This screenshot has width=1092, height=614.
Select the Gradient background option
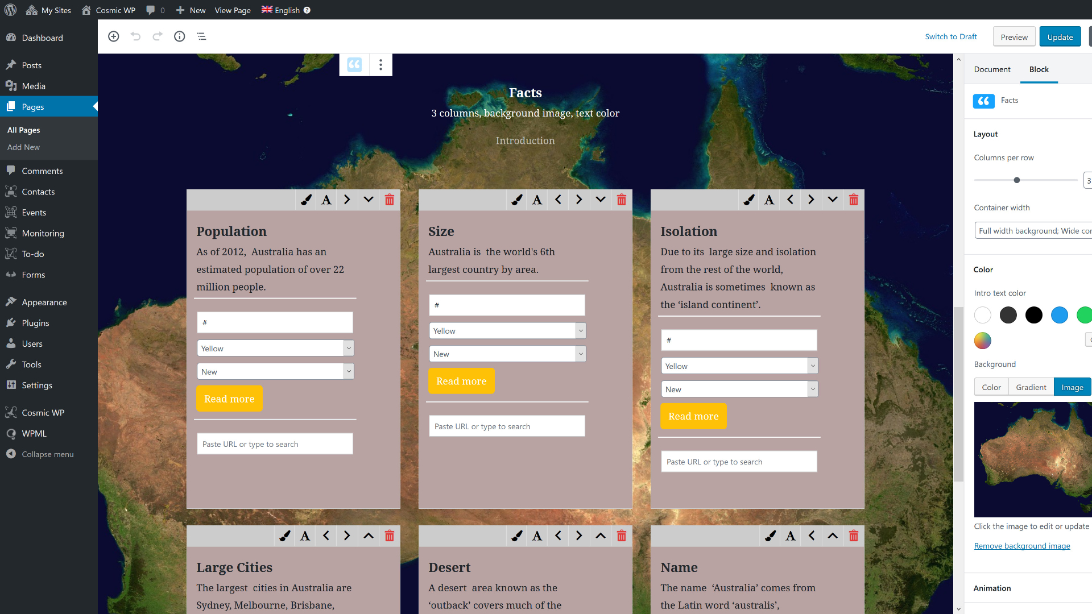click(1031, 387)
